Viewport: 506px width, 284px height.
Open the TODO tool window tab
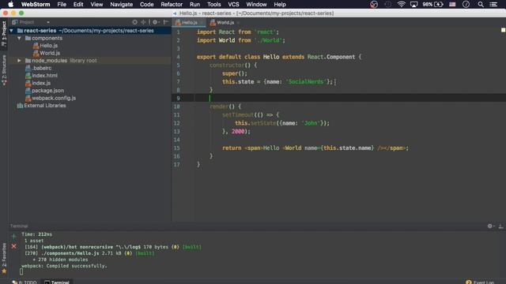(x=25, y=282)
